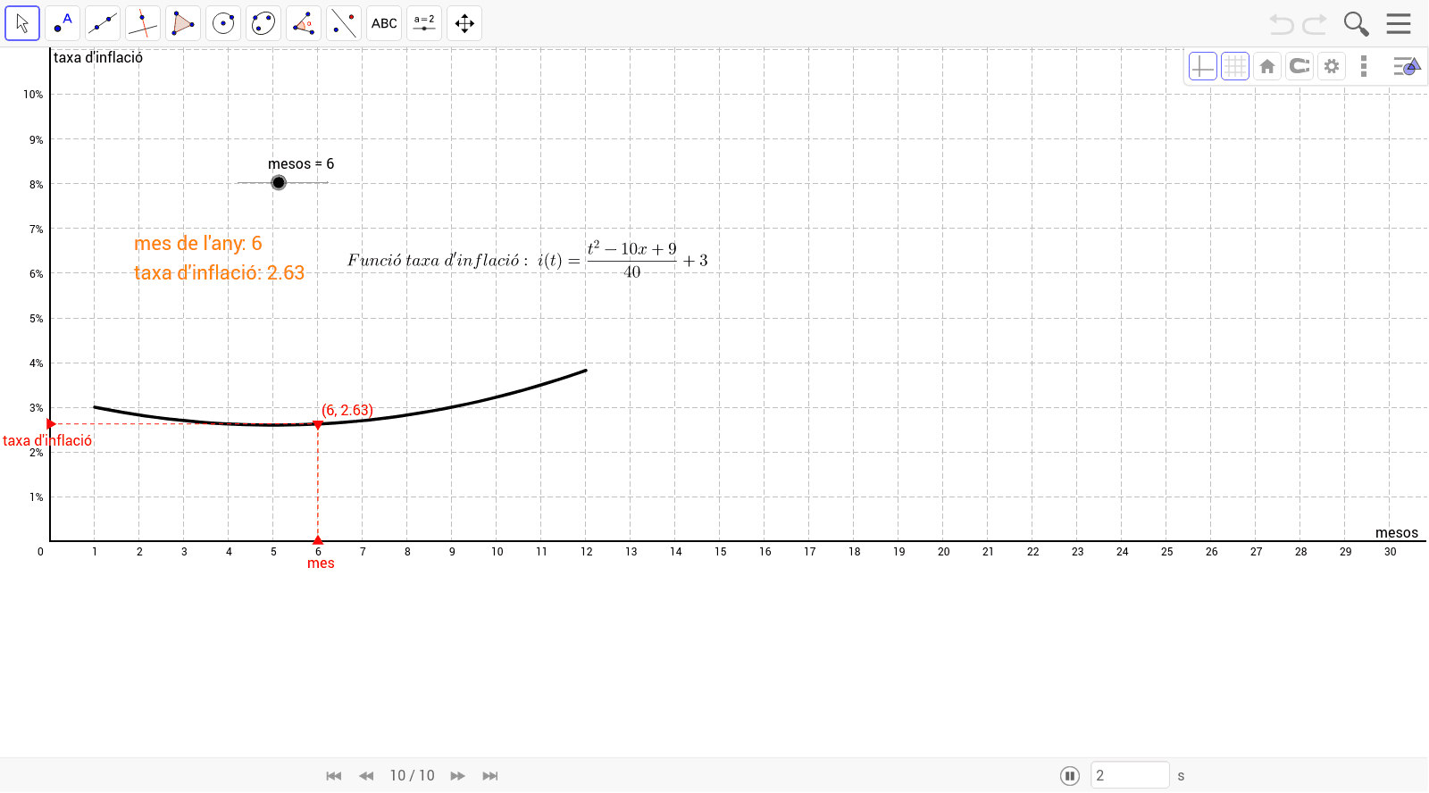The image size is (1429, 793).
Task: Select the Polygon tool
Action: pyautogui.click(x=183, y=23)
